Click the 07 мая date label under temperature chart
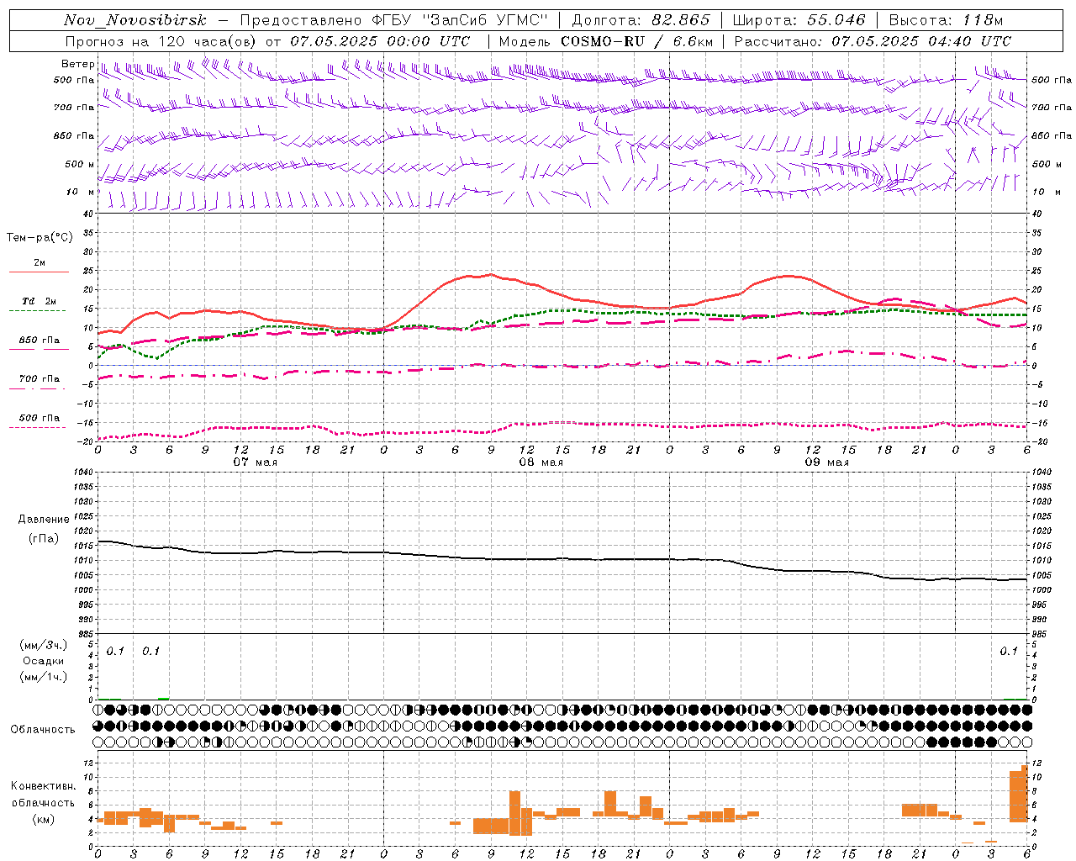The height and width of the screenshot is (861, 1076). [x=255, y=462]
